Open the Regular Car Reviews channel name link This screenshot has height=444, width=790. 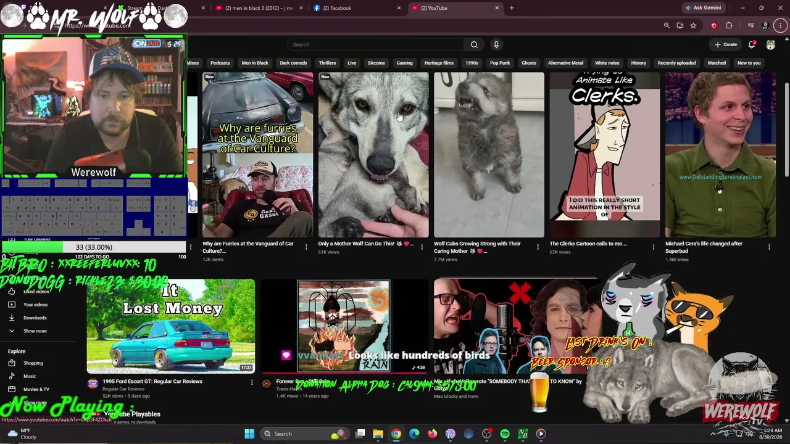[x=123, y=389]
